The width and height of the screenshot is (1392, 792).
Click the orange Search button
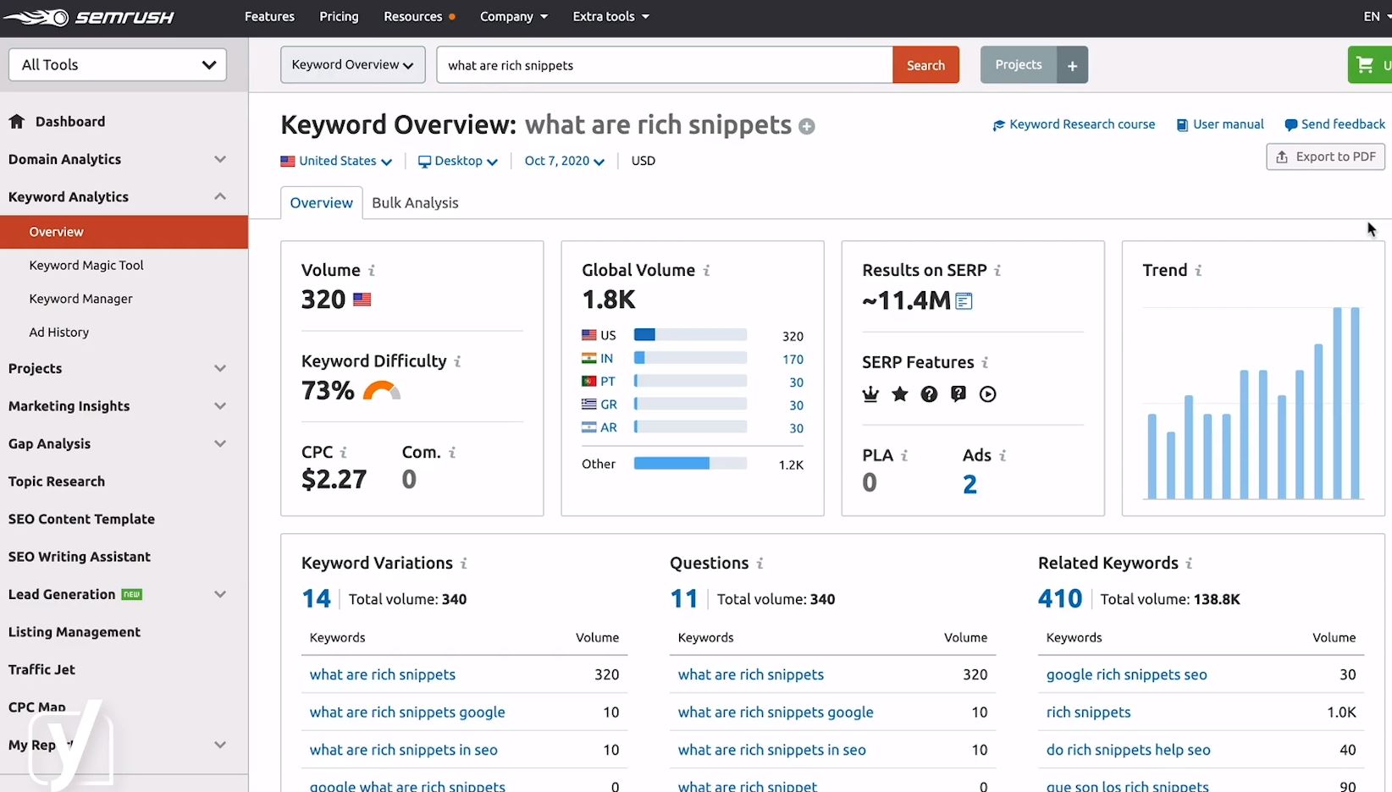925,65
